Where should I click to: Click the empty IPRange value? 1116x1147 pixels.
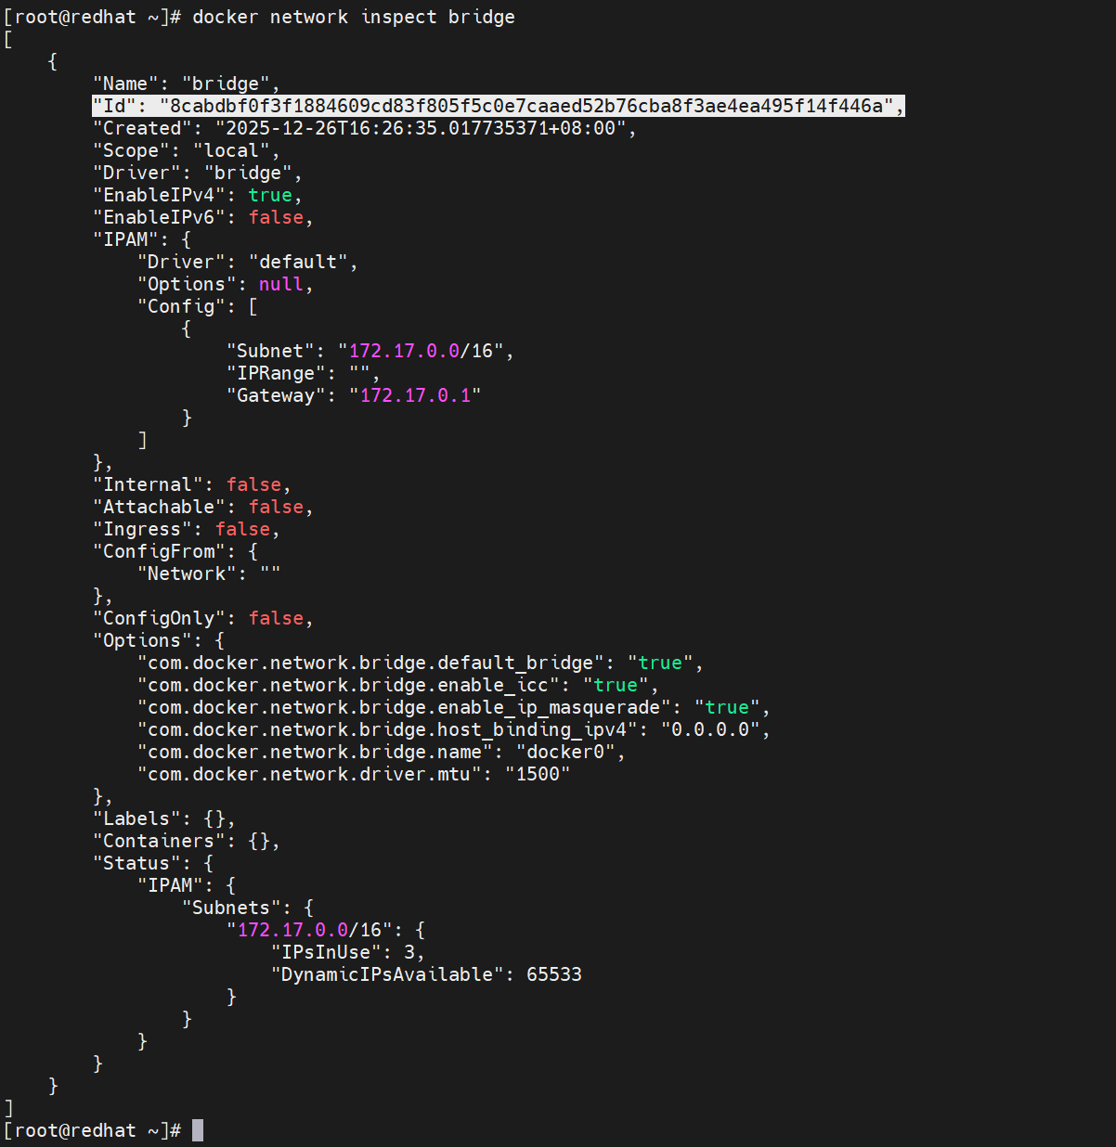[x=359, y=373]
